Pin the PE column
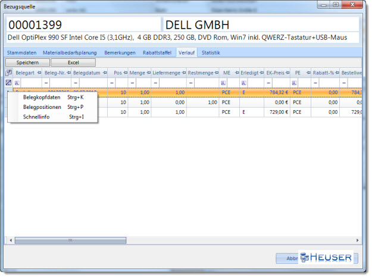This screenshot has height=278, width=372. point(308,73)
